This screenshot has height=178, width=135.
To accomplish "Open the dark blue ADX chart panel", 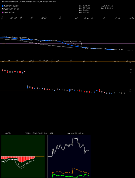I will (69, 156).
